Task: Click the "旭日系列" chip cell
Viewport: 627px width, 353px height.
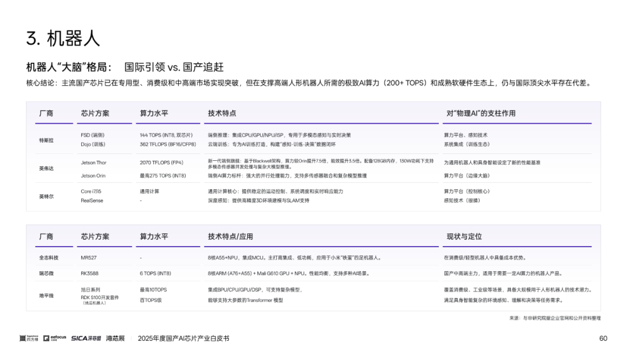Action: point(91,290)
